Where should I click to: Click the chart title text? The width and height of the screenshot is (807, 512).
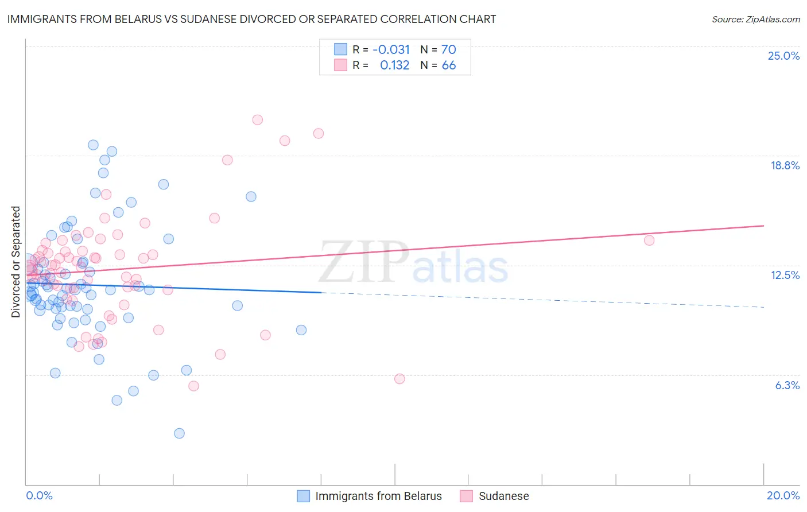tap(251, 19)
